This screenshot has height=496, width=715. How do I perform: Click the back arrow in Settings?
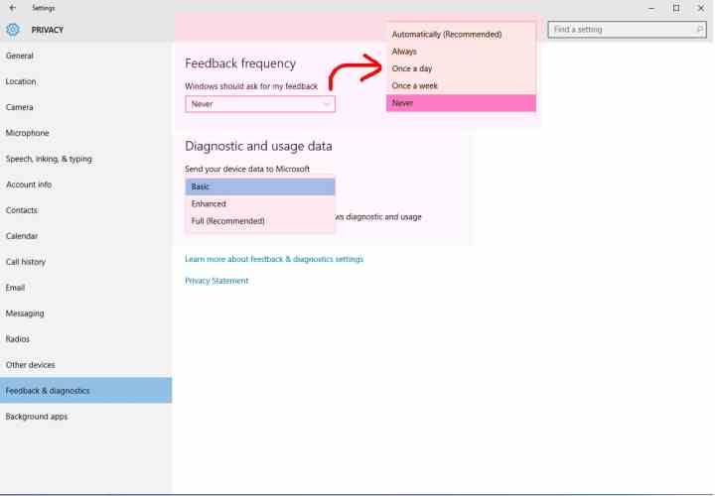[x=12, y=8]
